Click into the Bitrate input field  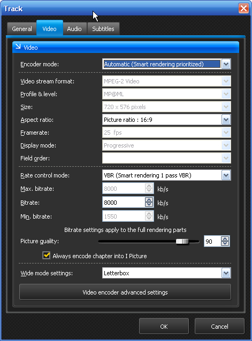(x=123, y=203)
